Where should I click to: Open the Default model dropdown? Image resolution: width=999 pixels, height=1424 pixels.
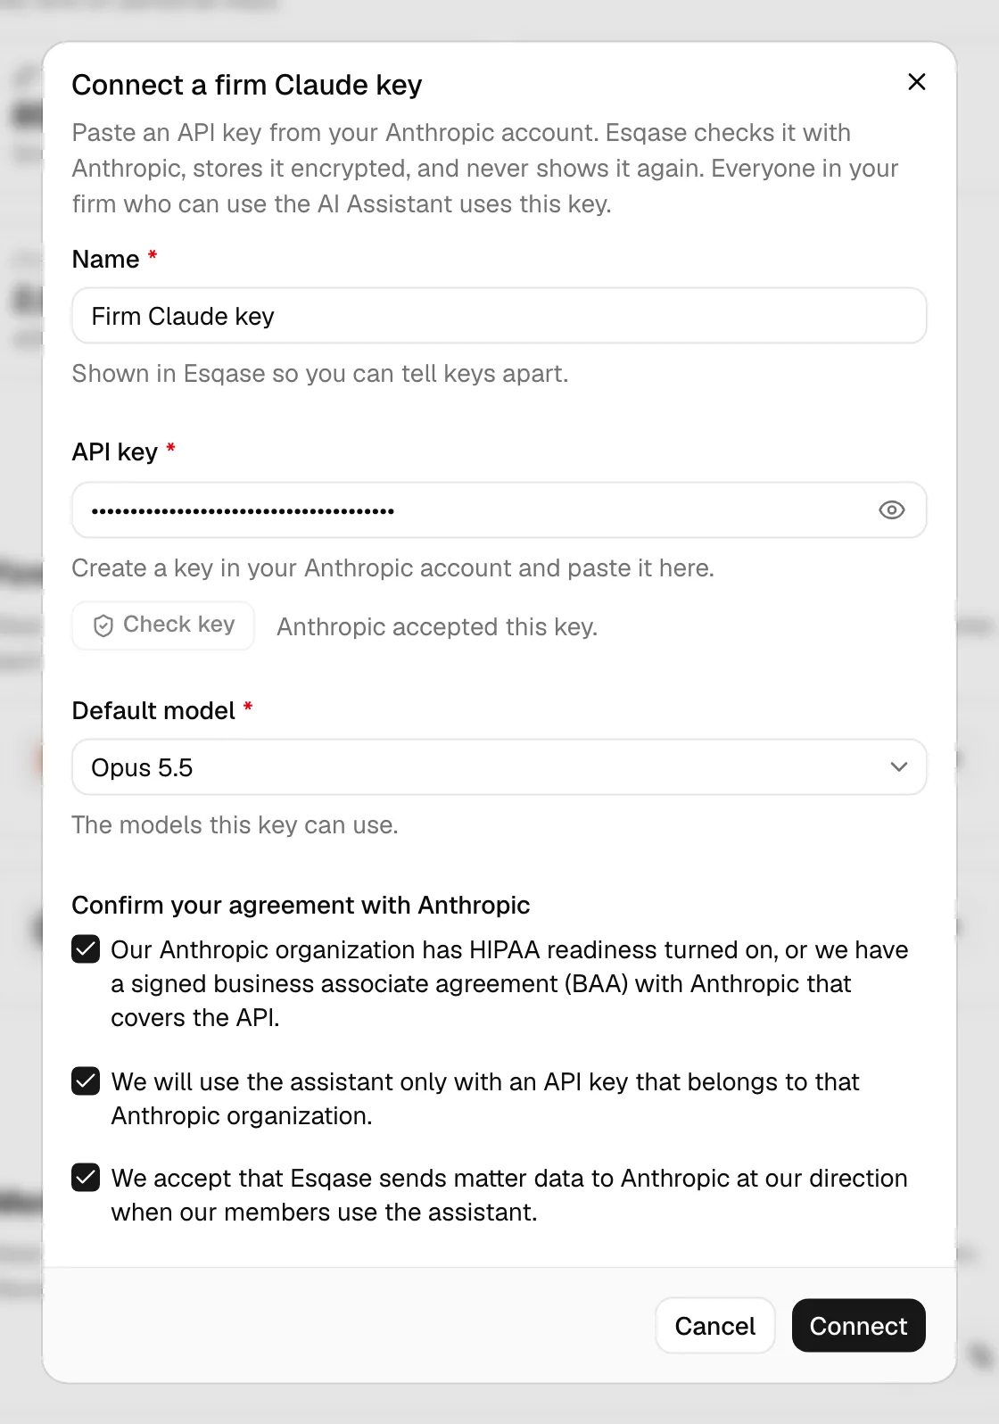tap(499, 767)
